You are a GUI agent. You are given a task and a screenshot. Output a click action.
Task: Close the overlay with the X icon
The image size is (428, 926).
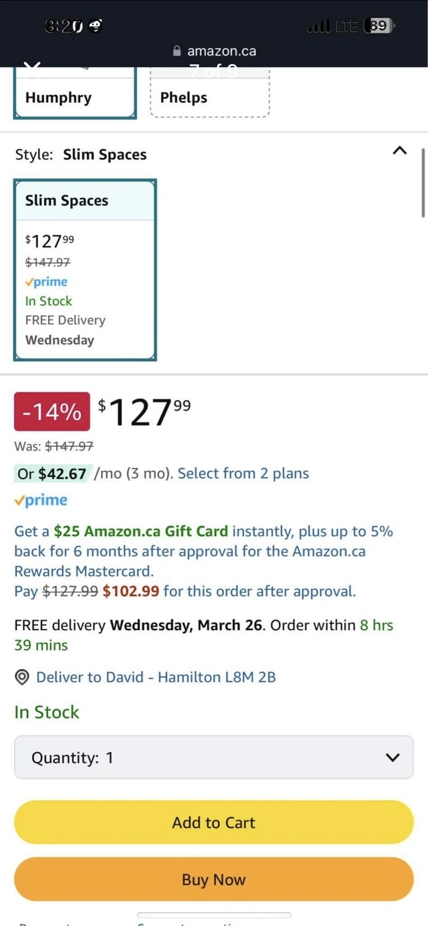32,68
